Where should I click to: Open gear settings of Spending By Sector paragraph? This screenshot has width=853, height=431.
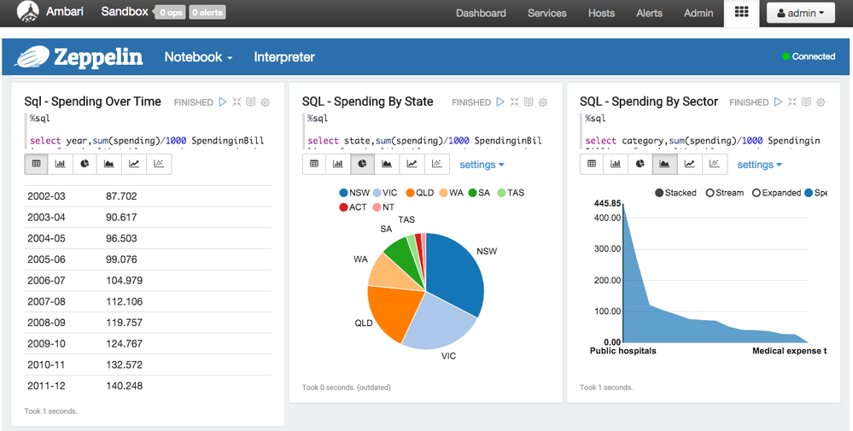(821, 102)
